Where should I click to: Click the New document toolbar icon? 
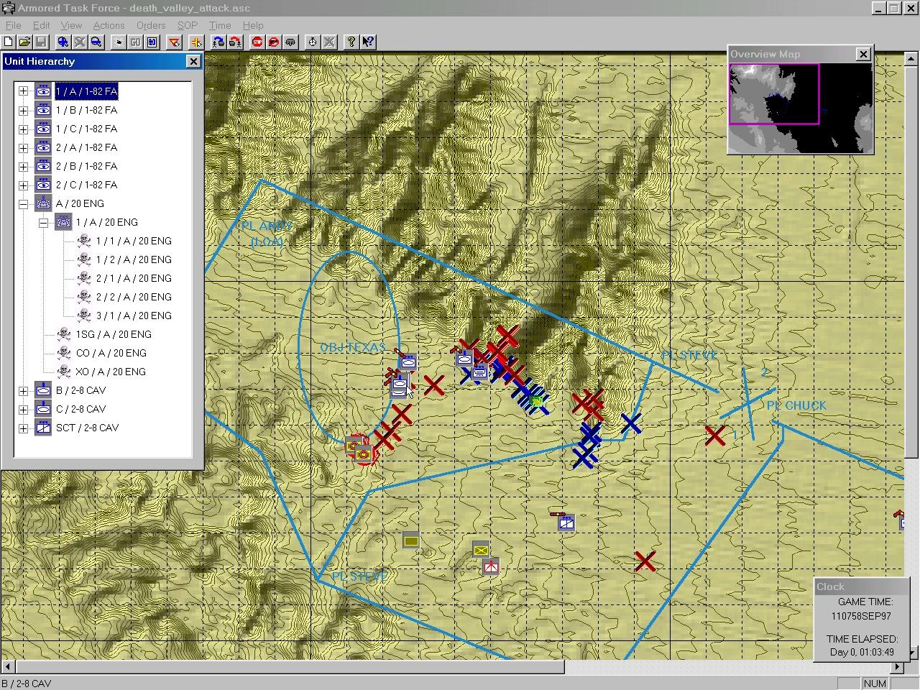[x=9, y=42]
